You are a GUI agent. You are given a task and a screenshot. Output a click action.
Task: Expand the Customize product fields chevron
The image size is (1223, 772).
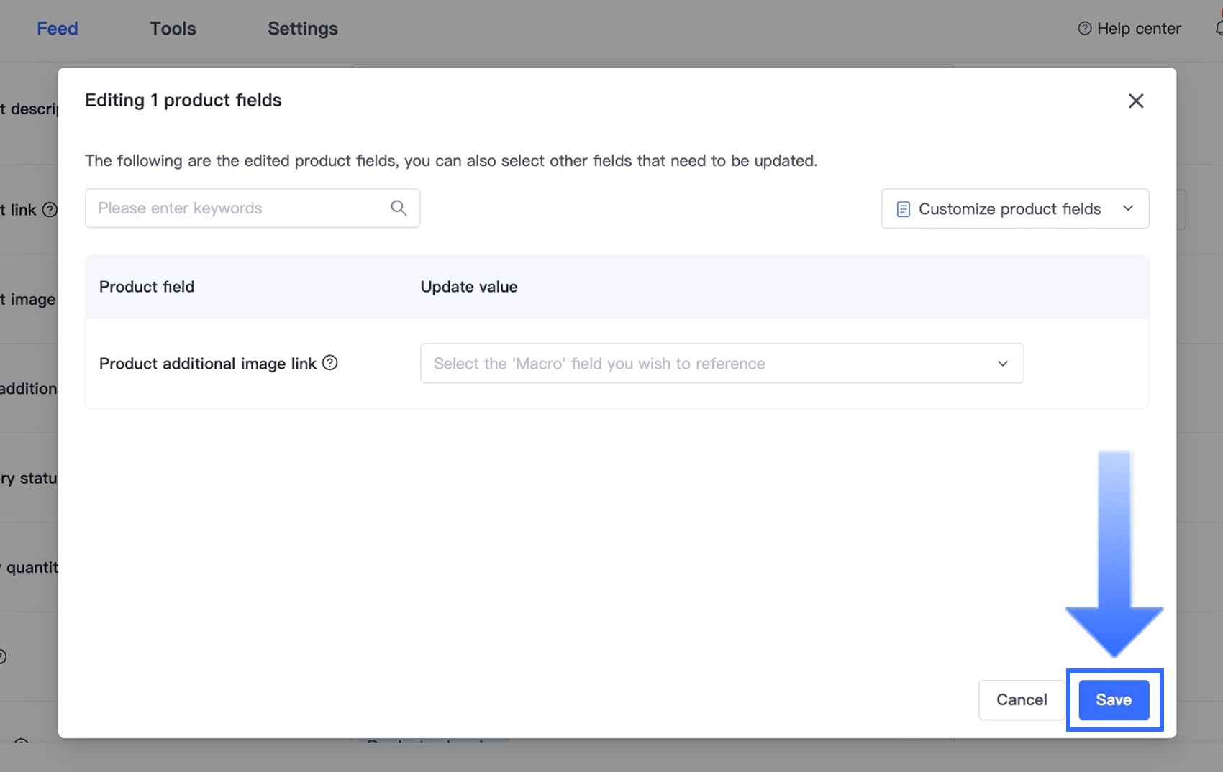(1128, 208)
